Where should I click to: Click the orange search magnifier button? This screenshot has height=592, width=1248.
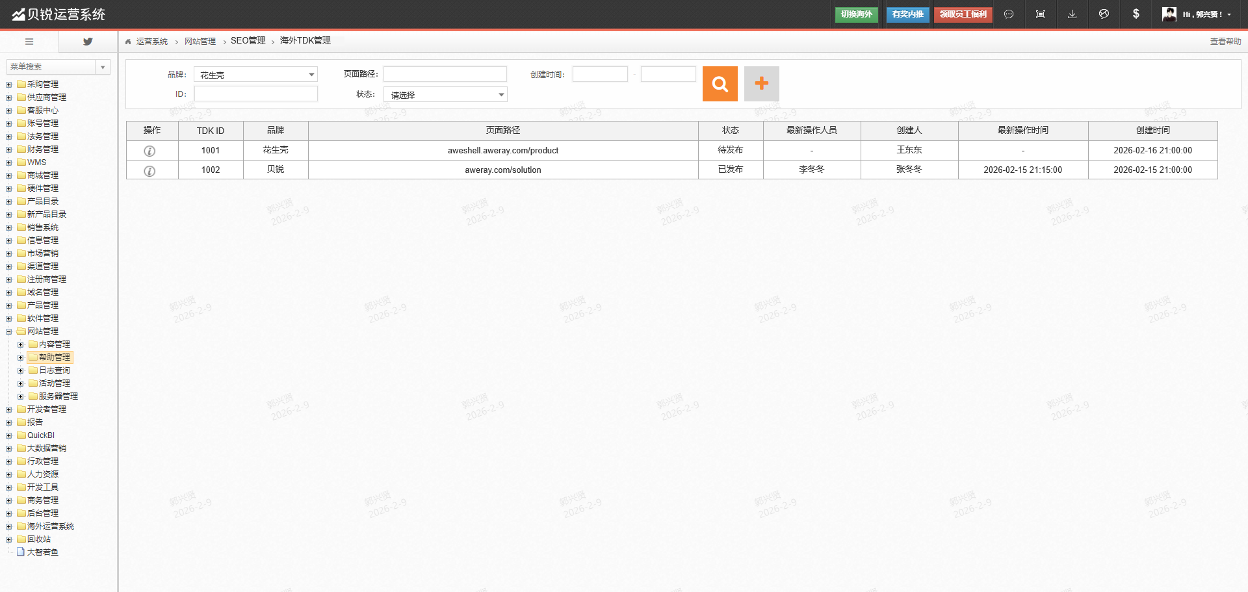click(720, 84)
